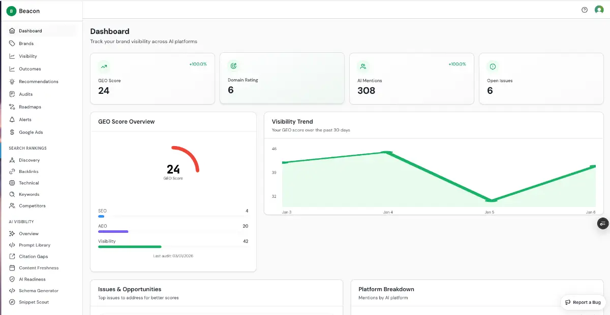
Task: Select Schema Generator in sidebar
Action: click(x=39, y=291)
